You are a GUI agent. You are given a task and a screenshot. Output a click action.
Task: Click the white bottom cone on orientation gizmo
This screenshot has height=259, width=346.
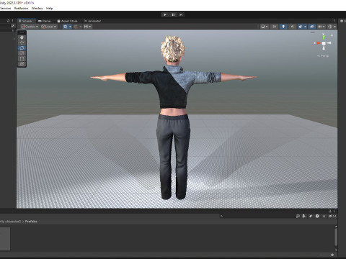[324, 48]
